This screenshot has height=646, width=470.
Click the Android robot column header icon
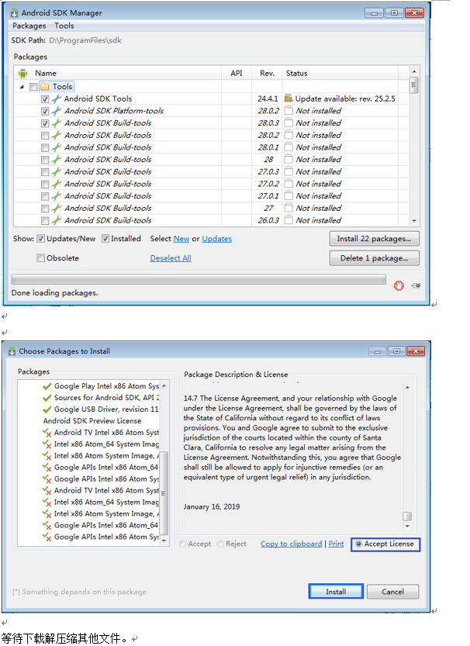(x=23, y=74)
